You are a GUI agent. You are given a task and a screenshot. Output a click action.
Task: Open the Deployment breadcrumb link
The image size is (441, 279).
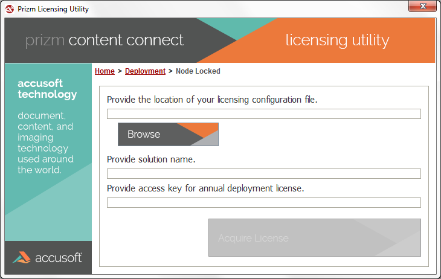coord(145,71)
